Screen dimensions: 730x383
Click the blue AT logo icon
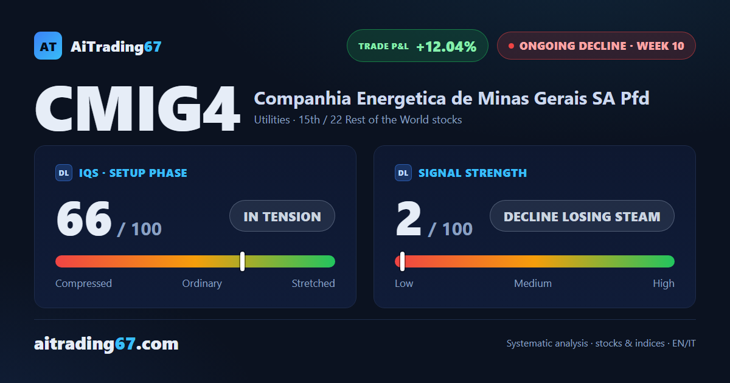(48, 46)
